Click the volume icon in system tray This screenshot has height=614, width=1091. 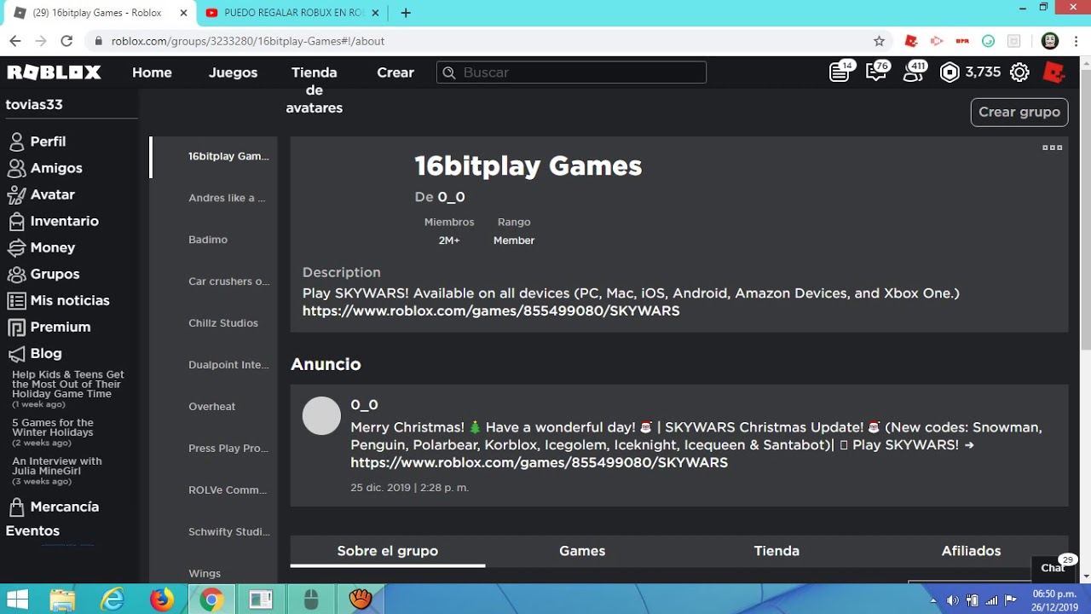click(953, 600)
